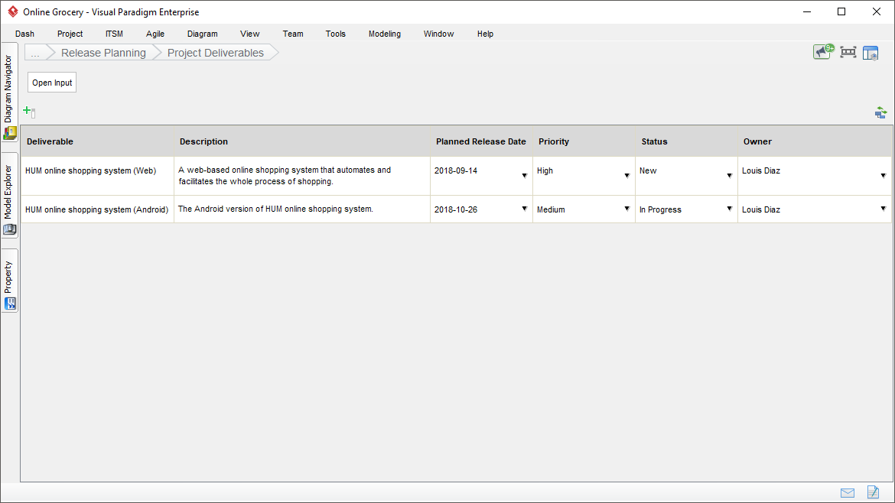Screen dimensions: 895x503
Task: Open release date dropdown for Android system
Action: click(x=525, y=209)
